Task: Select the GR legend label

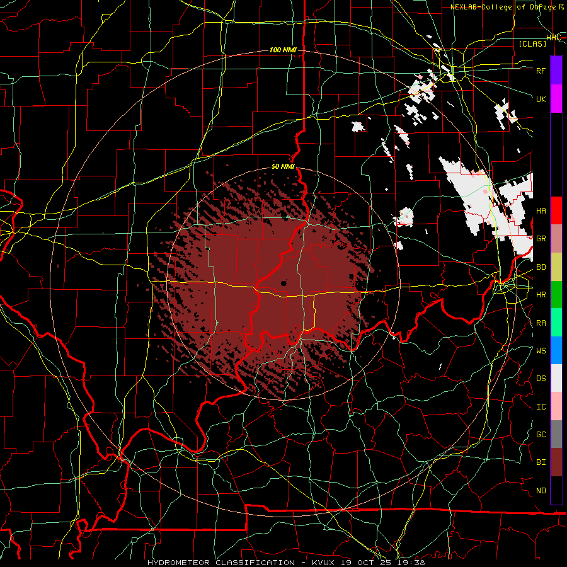Action: point(541,239)
